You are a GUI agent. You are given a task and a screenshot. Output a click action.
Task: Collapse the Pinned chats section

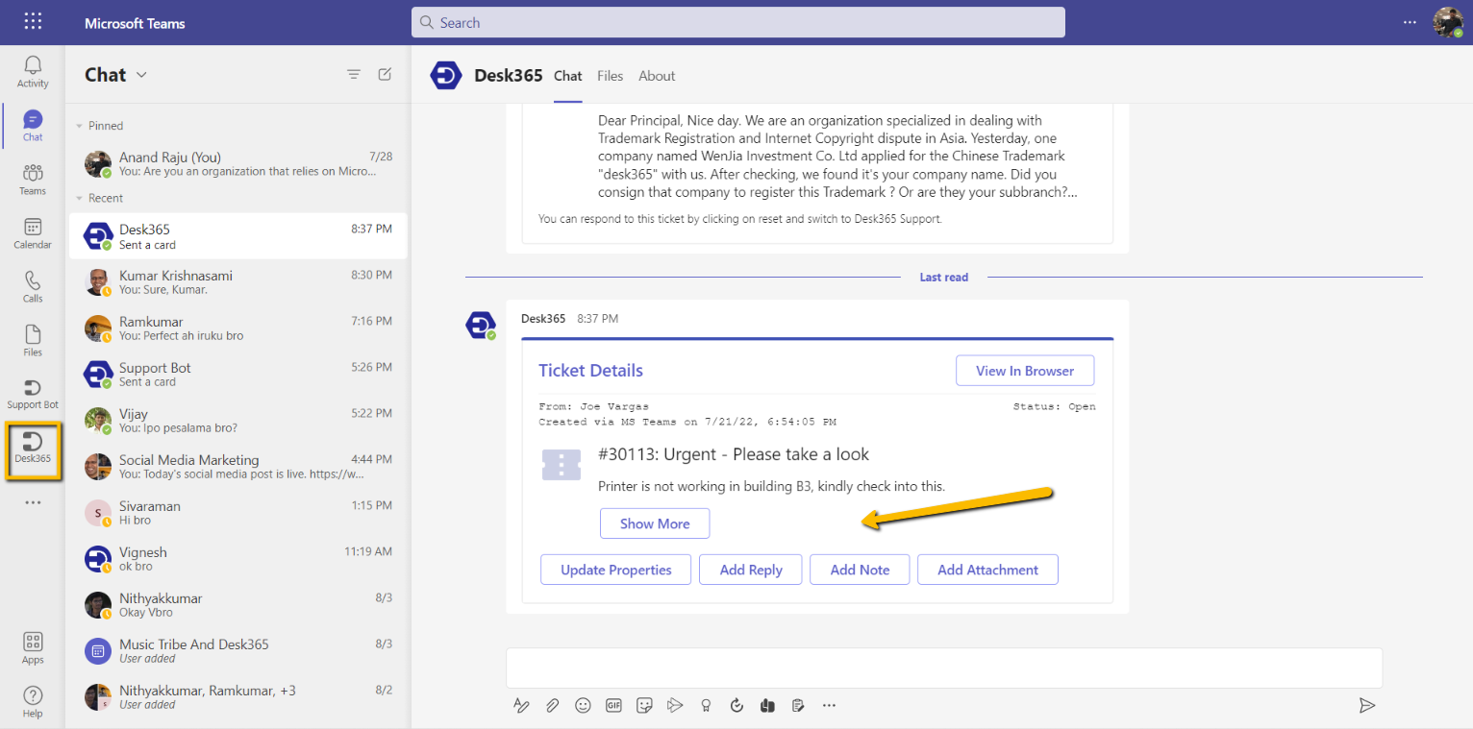pyautogui.click(x=78, y=125)
